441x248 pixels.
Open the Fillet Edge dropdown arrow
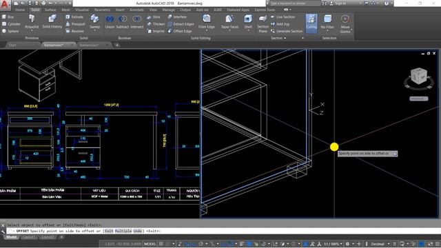pos(207,30)
